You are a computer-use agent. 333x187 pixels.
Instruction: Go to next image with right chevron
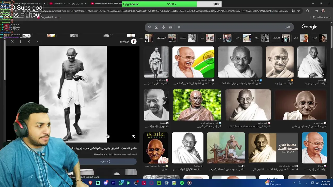(x=37, y=41)
